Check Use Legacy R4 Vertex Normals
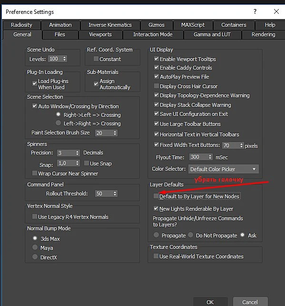This screenshot has height=306, width=285. [x=35, y=216]
